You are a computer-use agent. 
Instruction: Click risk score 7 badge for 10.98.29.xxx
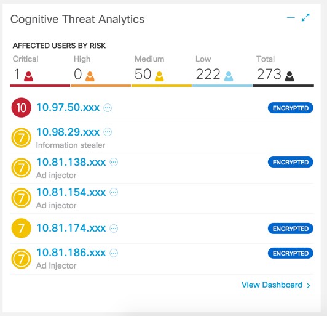pos(22,138)
